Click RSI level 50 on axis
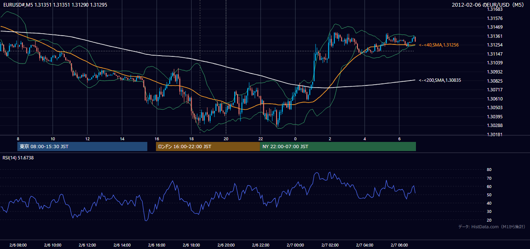Viewport: 530px width, 249px height. click(x=489, y=195)
